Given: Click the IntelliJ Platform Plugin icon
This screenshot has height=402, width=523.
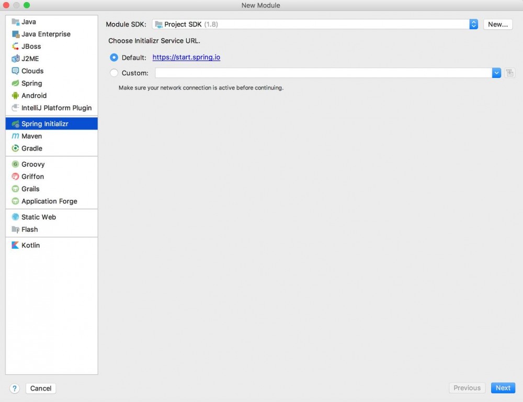Looking at the screenshot, I should tap(15, 108).
